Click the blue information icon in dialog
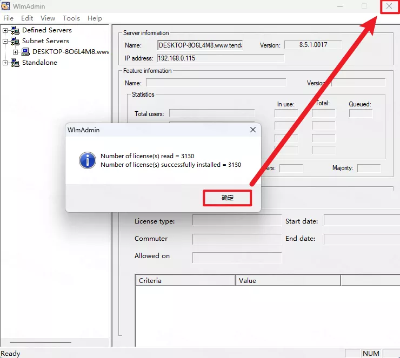 pos(87,160)
